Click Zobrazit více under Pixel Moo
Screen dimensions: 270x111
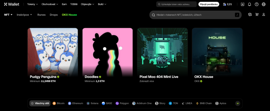click(147, 81)
